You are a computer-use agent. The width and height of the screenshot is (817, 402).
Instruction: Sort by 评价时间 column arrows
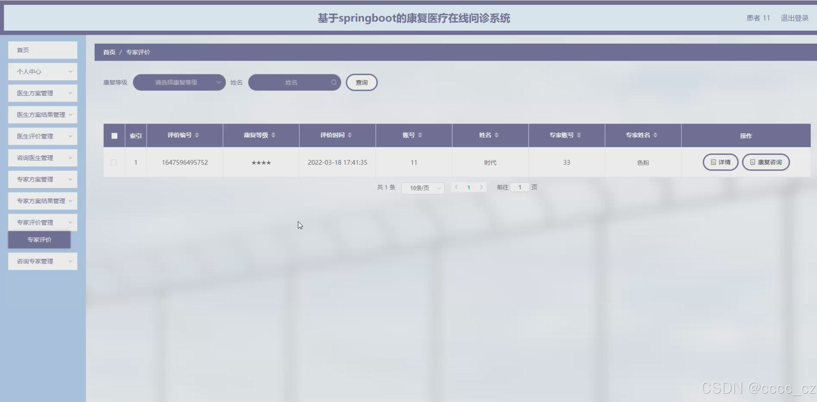349,135
